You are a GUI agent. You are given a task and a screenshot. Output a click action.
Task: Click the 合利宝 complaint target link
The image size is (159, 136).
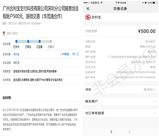click(16, 54)
